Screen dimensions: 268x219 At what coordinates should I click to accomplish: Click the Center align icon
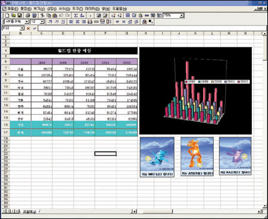[77, 21]
